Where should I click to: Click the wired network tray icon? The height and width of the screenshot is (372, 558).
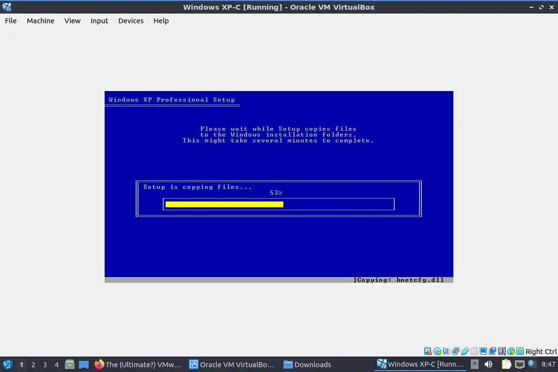[520, 364]
